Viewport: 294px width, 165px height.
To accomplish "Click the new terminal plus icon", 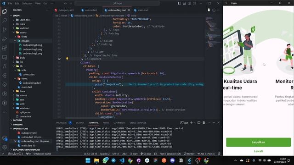I will [x=191, y=123].
